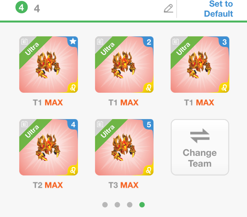Viewport: 247px width, 217px height.
Task: Click the slot 3 number badge
Action: (x=224, y=42)
